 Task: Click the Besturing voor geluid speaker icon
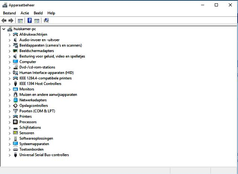[x=15, y=56]
